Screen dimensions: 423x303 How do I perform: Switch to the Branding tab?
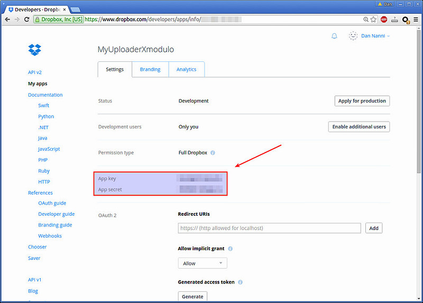[x=150, y=69]
